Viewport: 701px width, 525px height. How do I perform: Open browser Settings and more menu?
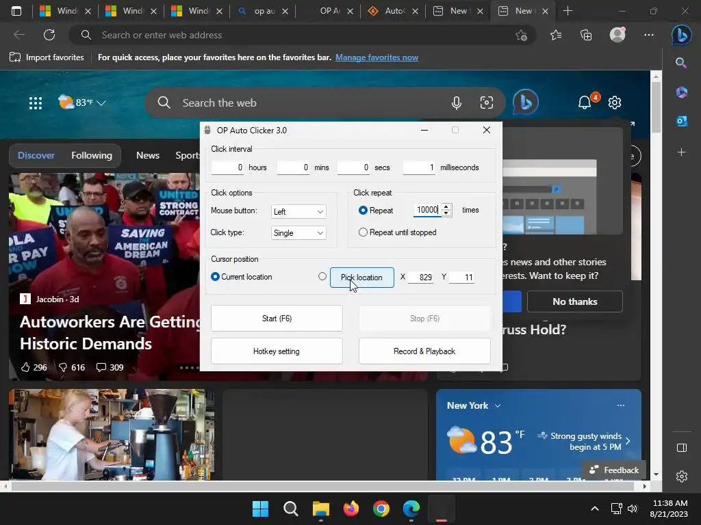click(x=649, y=35)
